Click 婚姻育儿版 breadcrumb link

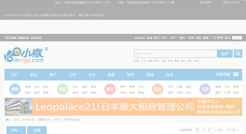[44, 119]
